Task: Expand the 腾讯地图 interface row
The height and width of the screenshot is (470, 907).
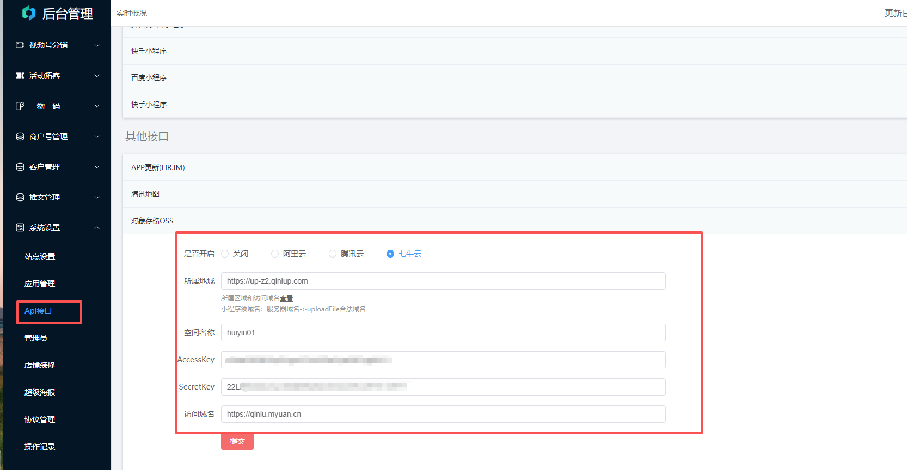Action: click(x=145, y=194)
